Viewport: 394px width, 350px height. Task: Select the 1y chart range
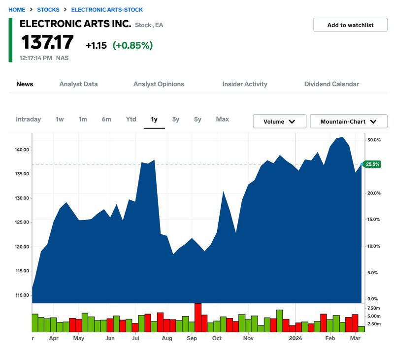tap(154, 120)
